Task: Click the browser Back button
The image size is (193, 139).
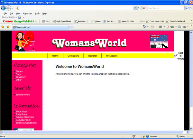Action: (4, 8)
